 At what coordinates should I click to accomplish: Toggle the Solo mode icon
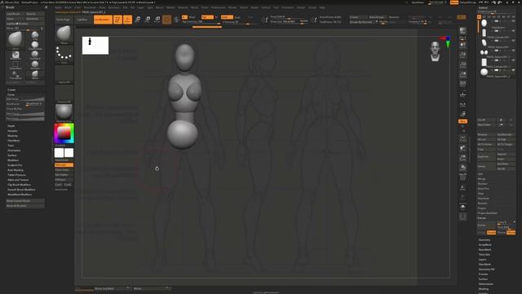pos(462,207)
